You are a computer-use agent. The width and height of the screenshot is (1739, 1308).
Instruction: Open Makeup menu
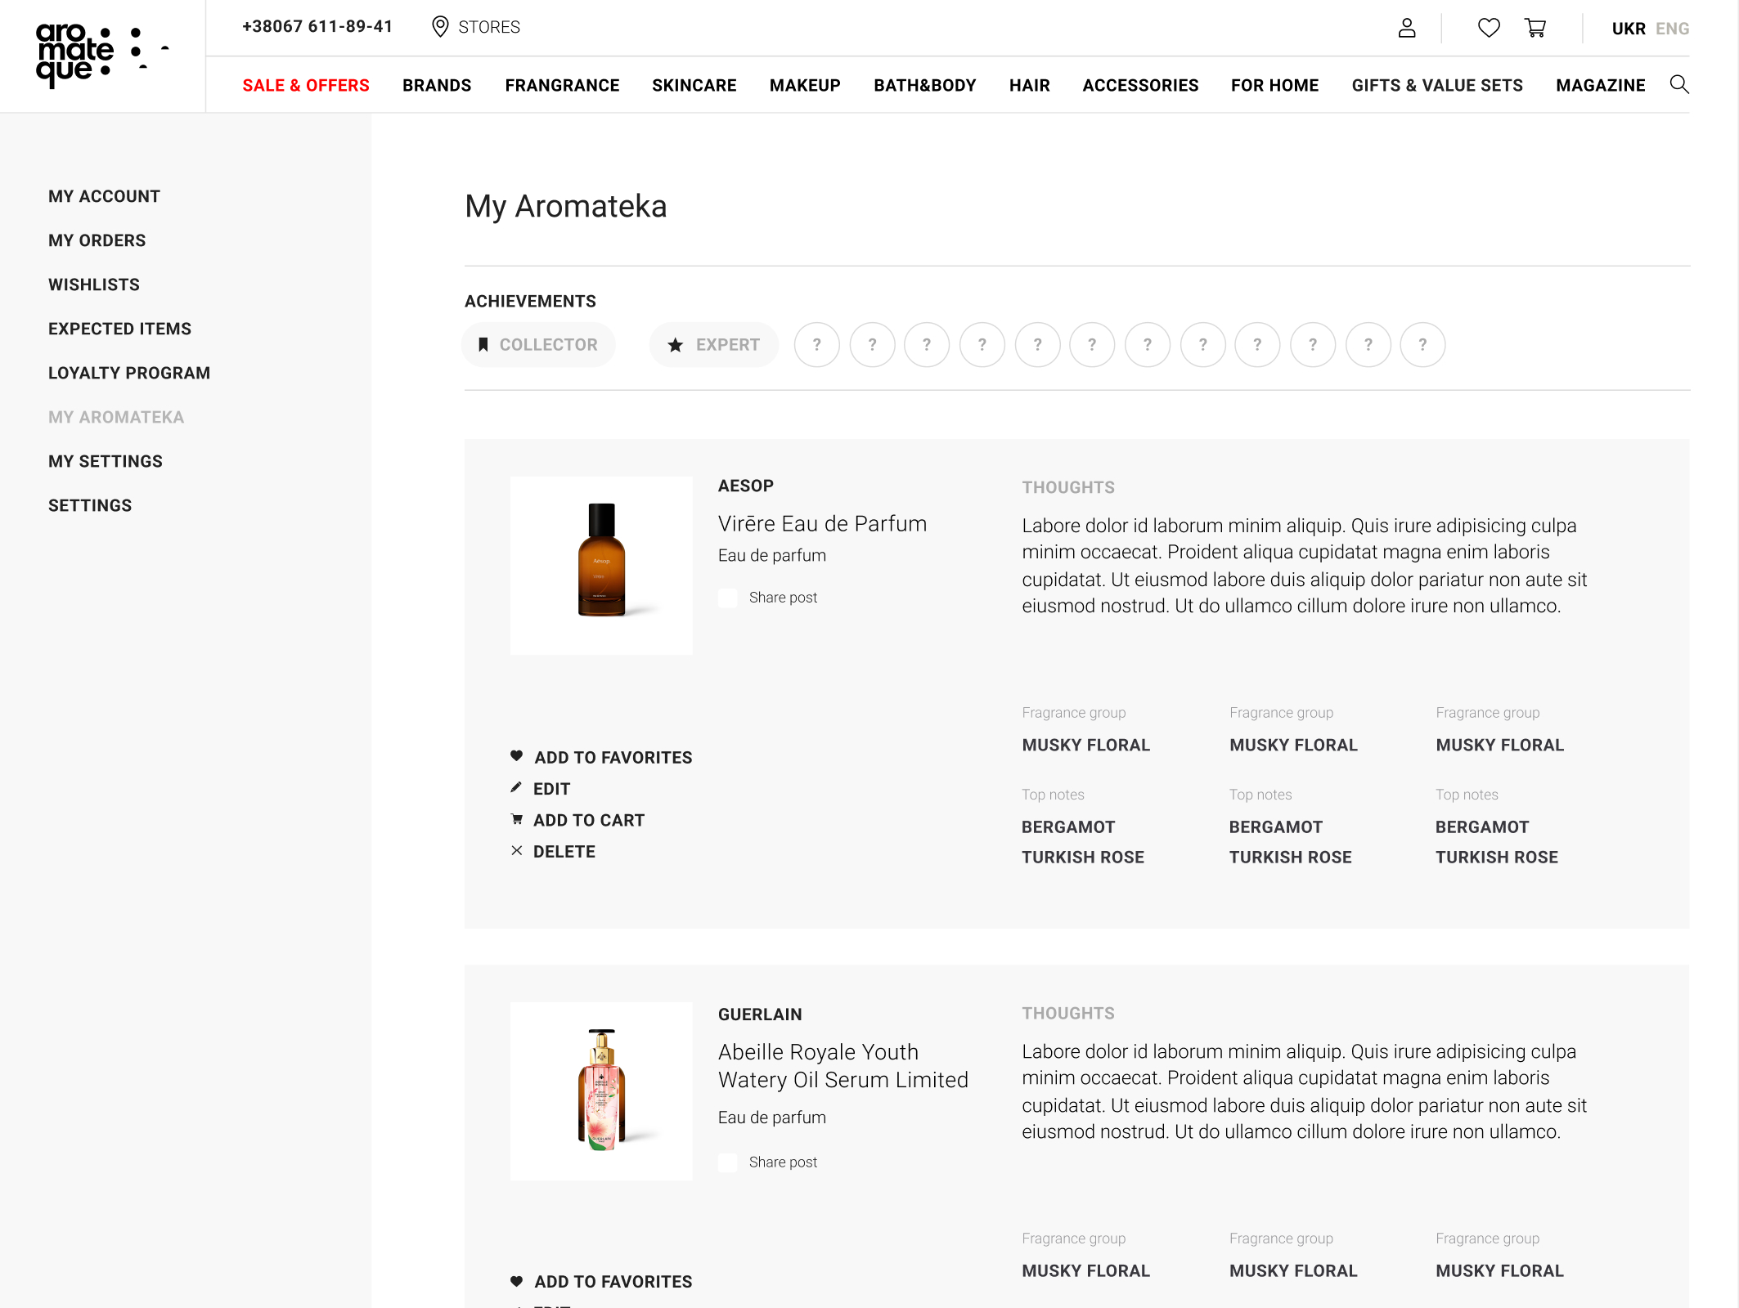[x=805, y=85]
